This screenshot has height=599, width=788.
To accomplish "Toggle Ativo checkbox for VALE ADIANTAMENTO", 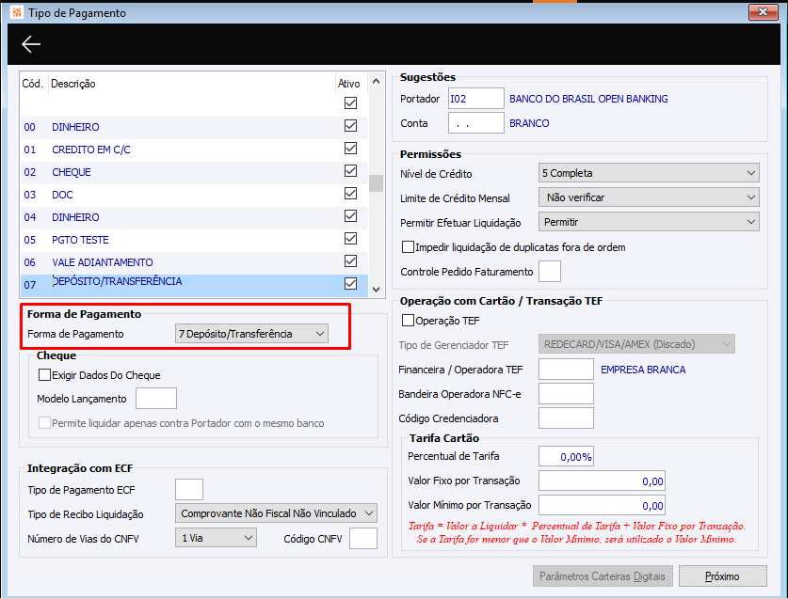I will [350, 261].
